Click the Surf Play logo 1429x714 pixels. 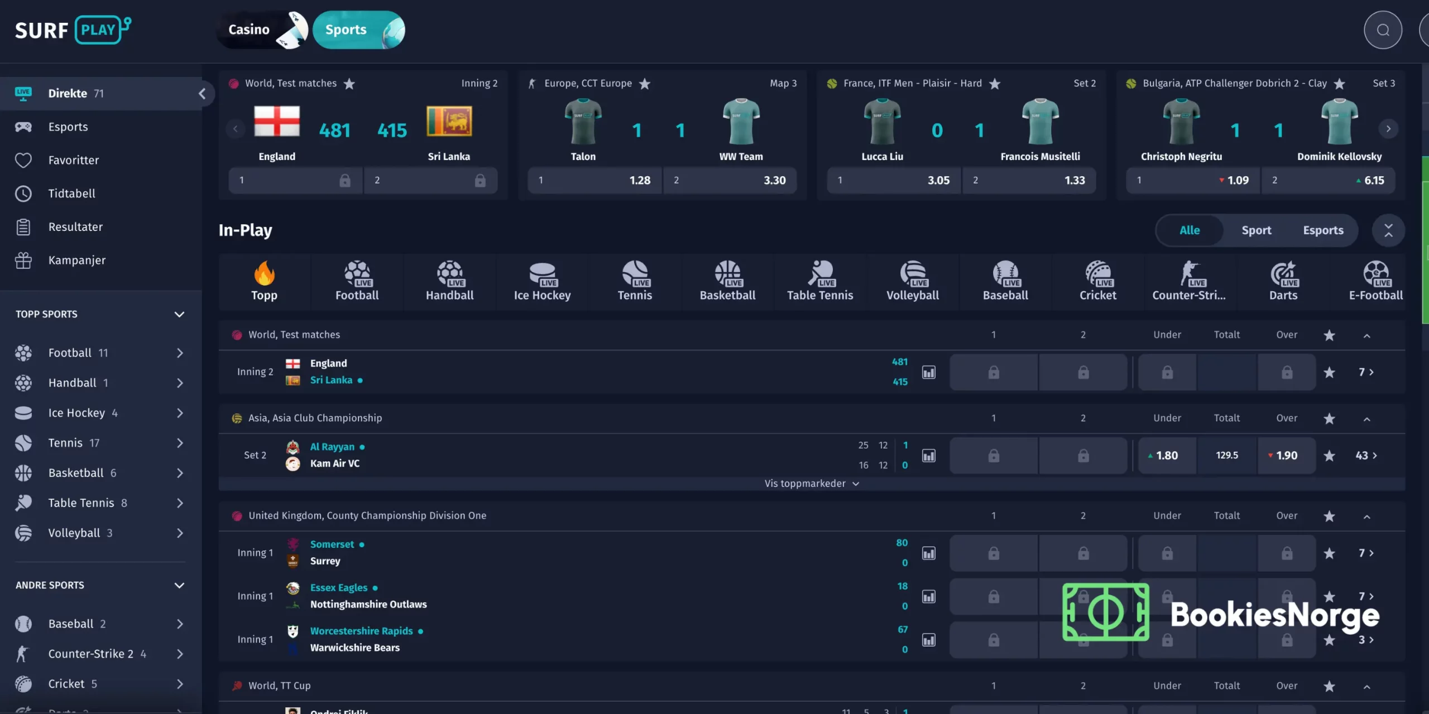pyautogui.click(x=73, y=30)
